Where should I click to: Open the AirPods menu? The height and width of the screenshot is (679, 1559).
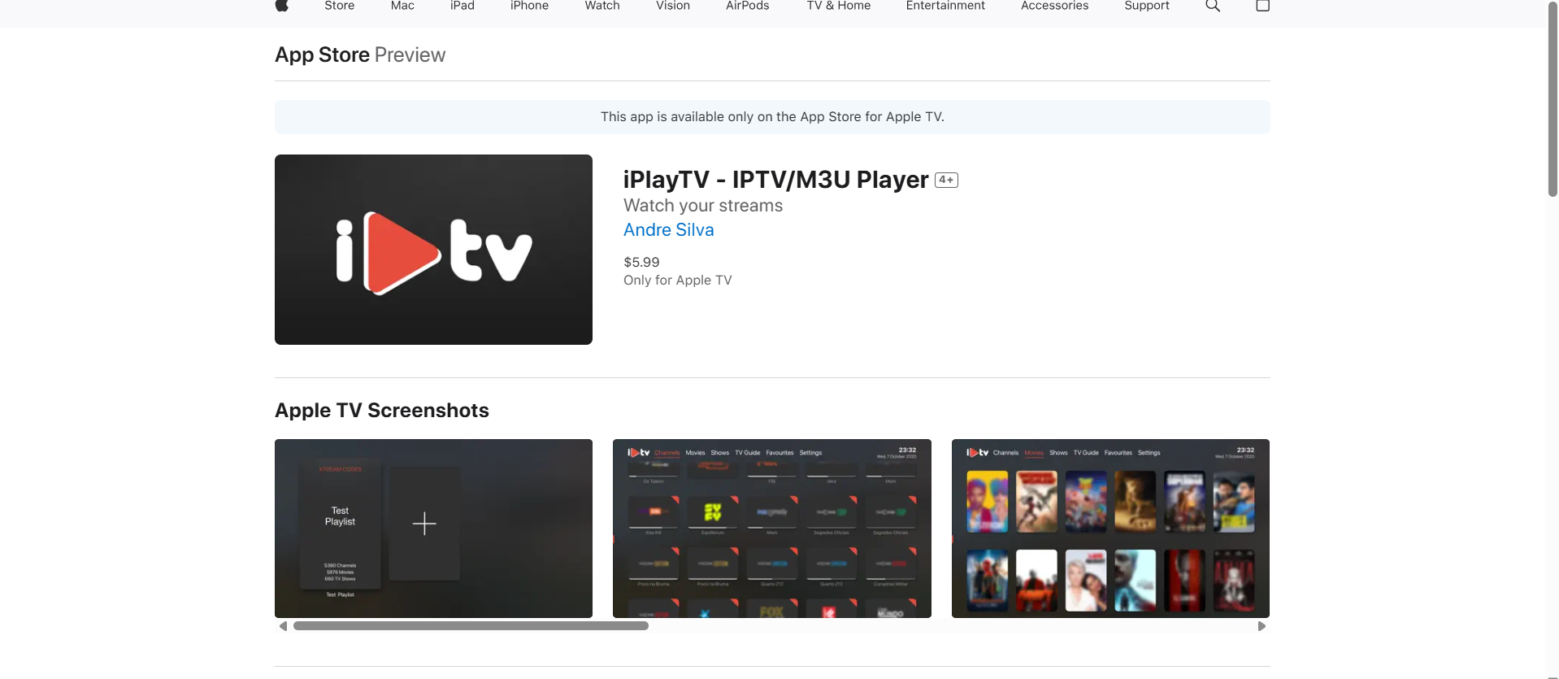coord(748,6)
